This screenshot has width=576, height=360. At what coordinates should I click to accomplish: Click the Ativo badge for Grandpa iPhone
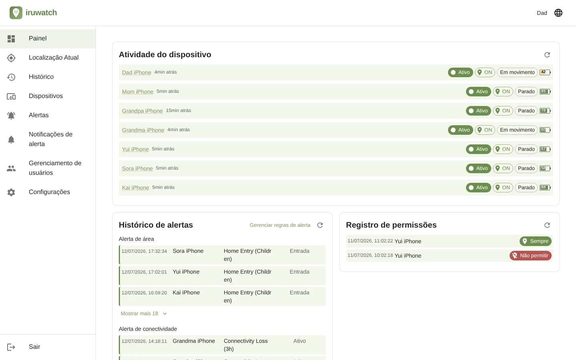tap(478, 111)
